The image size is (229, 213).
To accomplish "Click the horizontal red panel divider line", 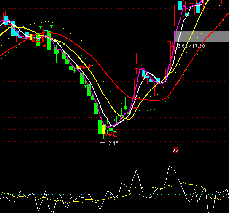I will coord(115,153).
